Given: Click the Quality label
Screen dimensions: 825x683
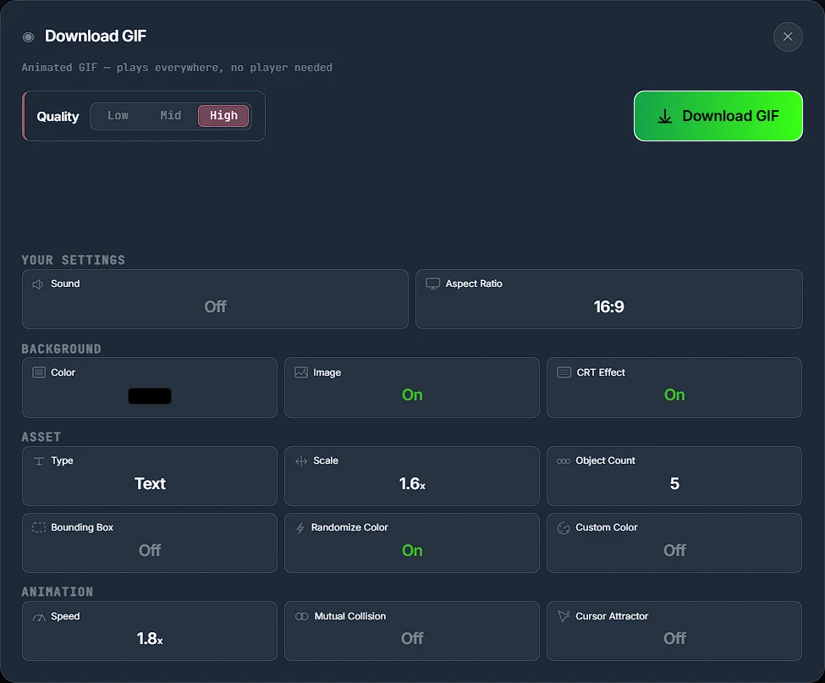Looking at the screenshot, I should (x=58, y=117).
